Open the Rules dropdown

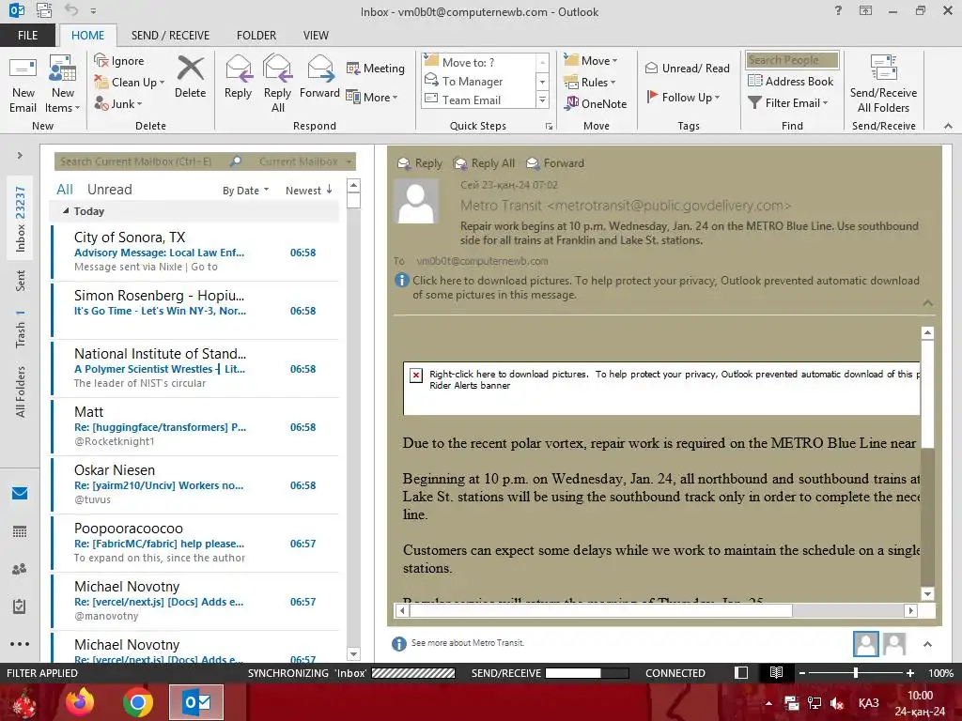pyautogui.click(x=590, y=83)
